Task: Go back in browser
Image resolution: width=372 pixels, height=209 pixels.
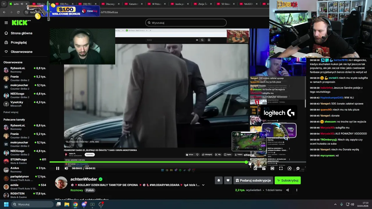Action: (4, 12)
